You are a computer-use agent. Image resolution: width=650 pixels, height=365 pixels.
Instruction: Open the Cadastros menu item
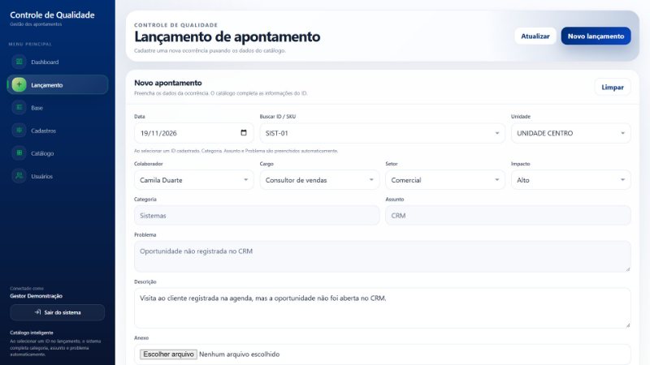(x=58, y=131)
